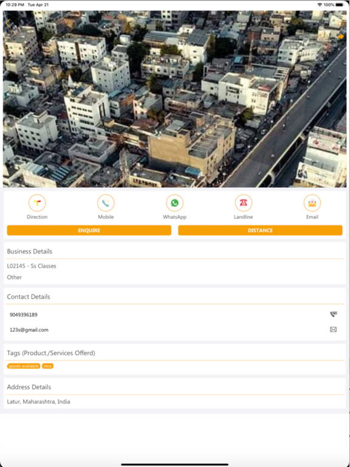Tap the Email envelope shortcut icon
Screen dimensions: 350x467
point(312,203)
